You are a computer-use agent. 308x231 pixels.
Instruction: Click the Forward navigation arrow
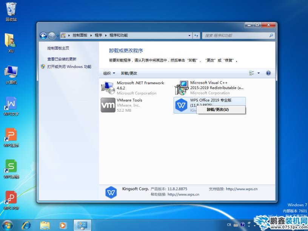(x=52, y=35)
